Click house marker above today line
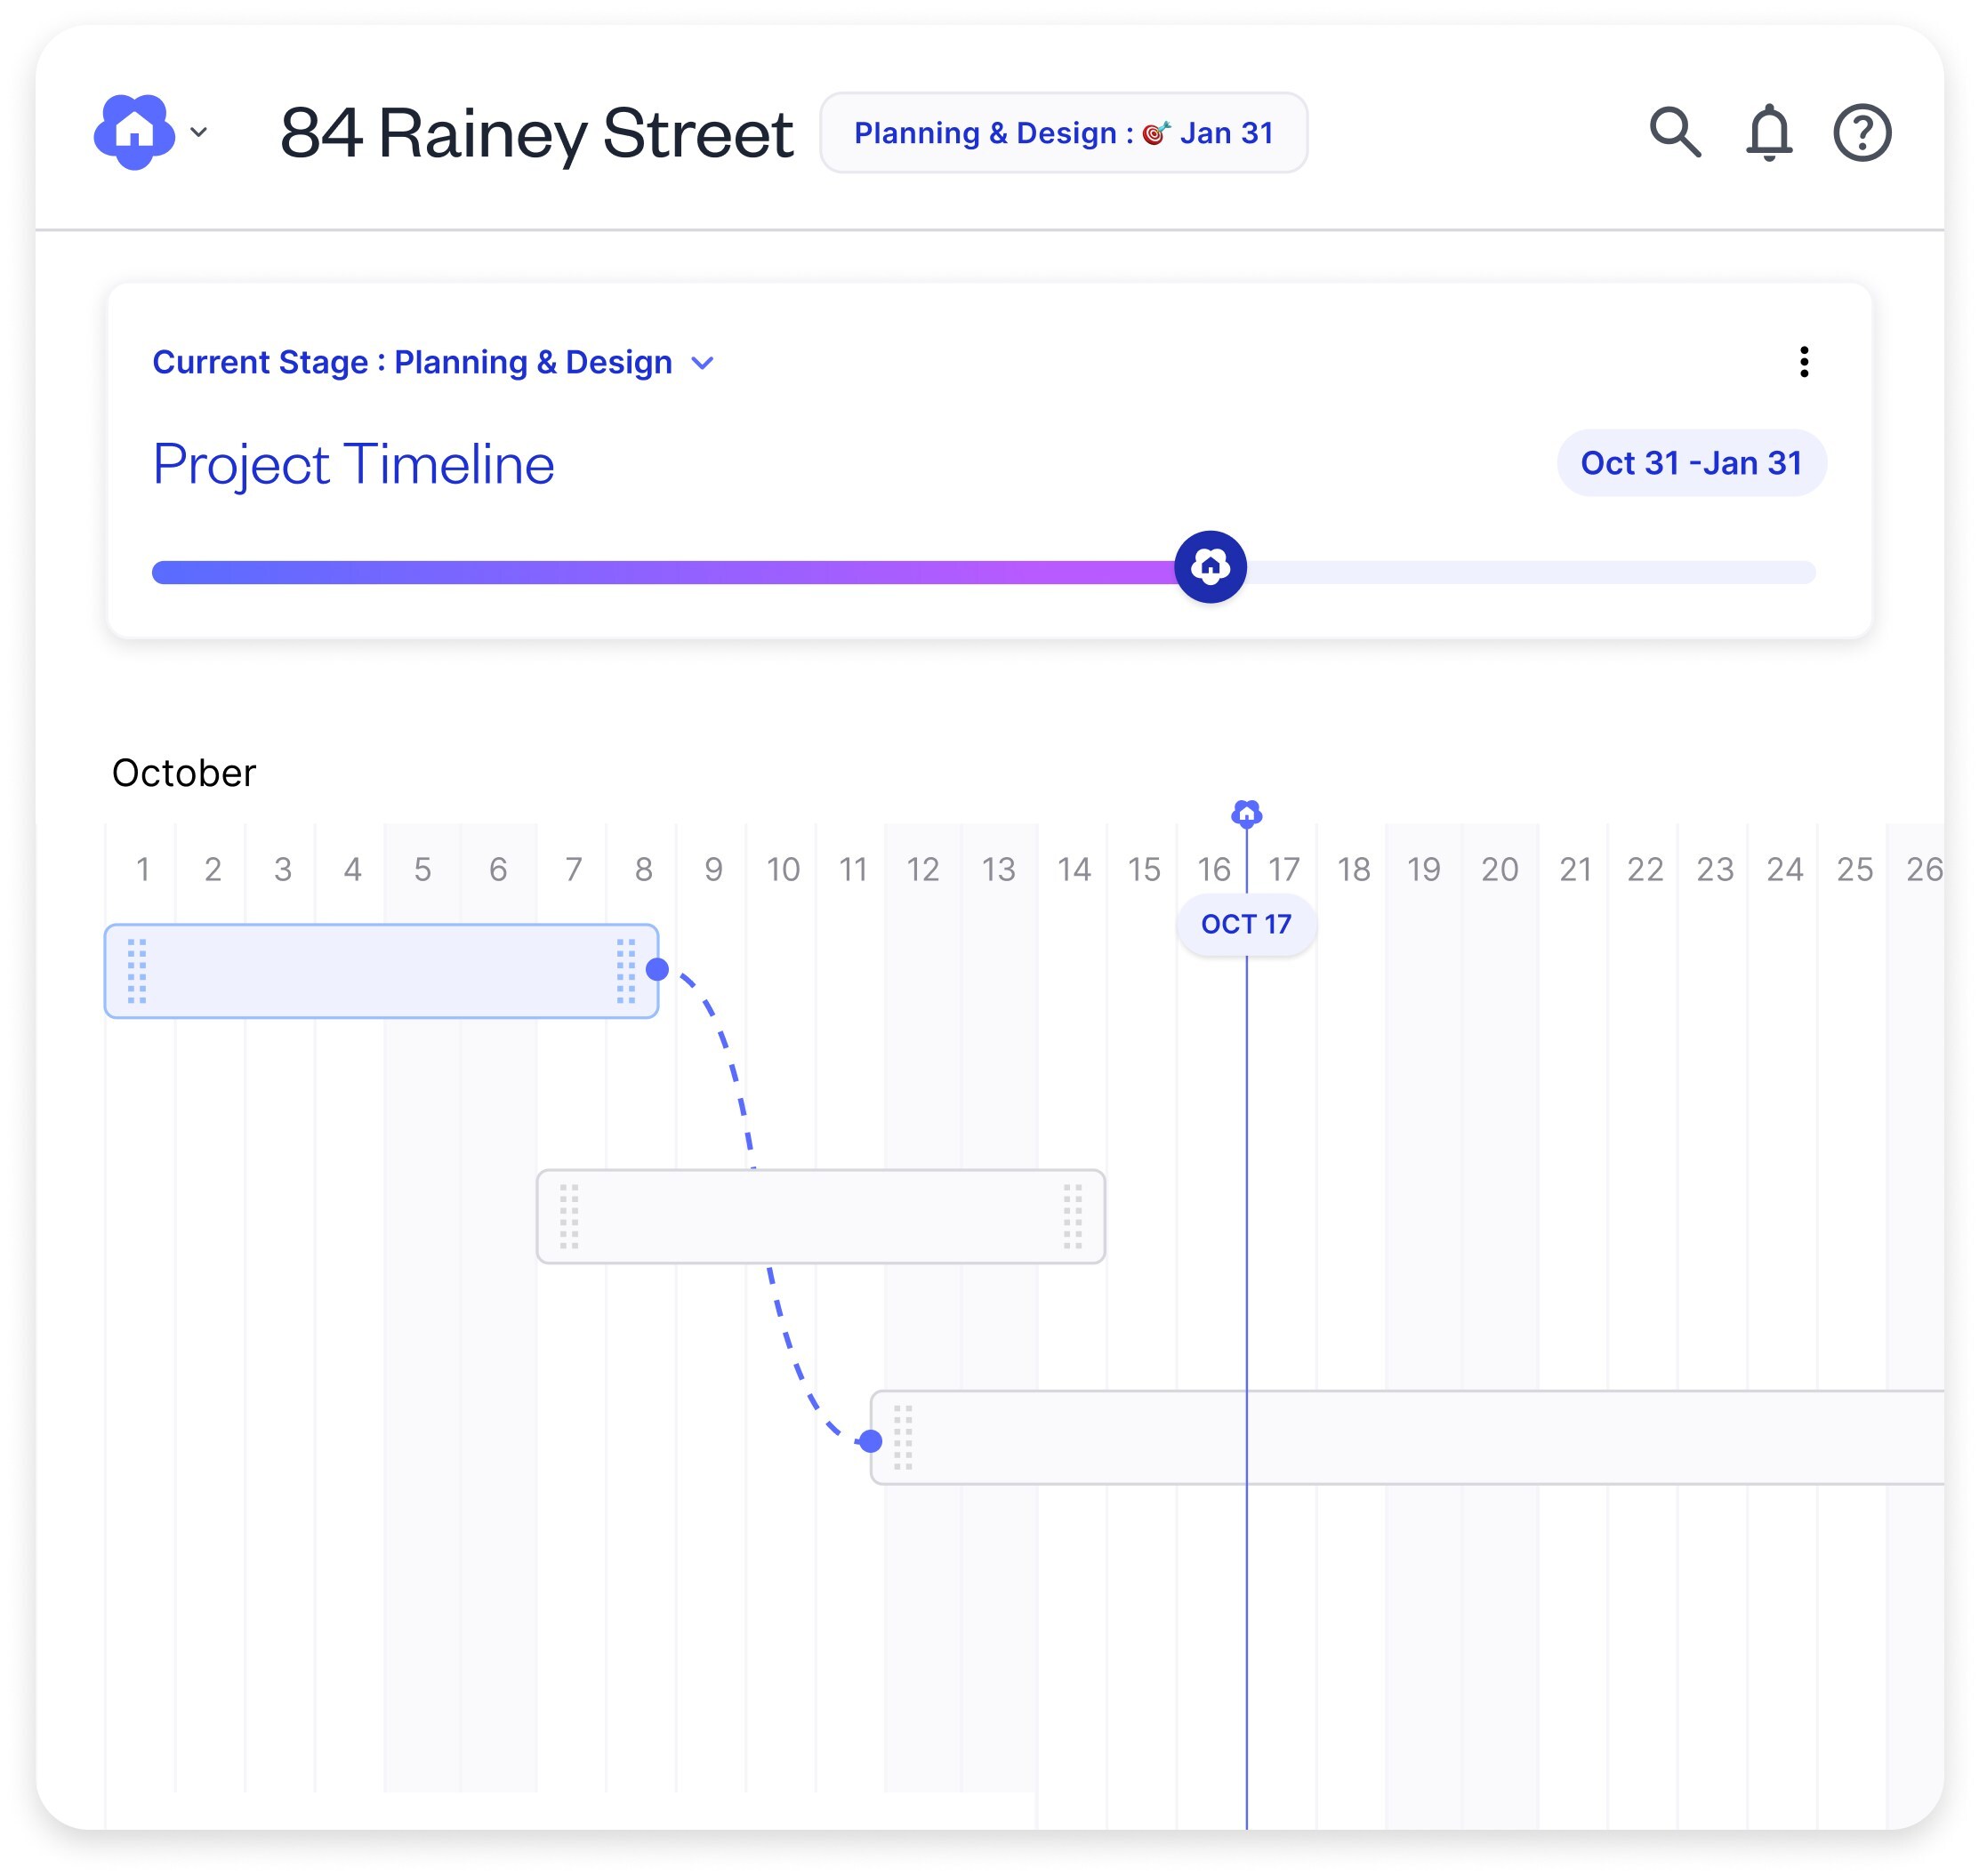This screenshot has width=1979, height=1876. 1245,814
